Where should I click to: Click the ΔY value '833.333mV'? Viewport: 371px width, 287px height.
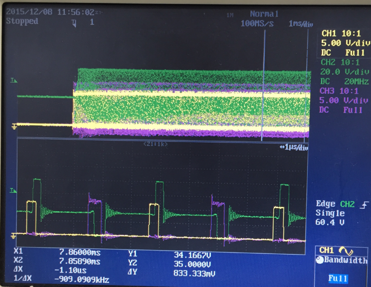point(194,273)
